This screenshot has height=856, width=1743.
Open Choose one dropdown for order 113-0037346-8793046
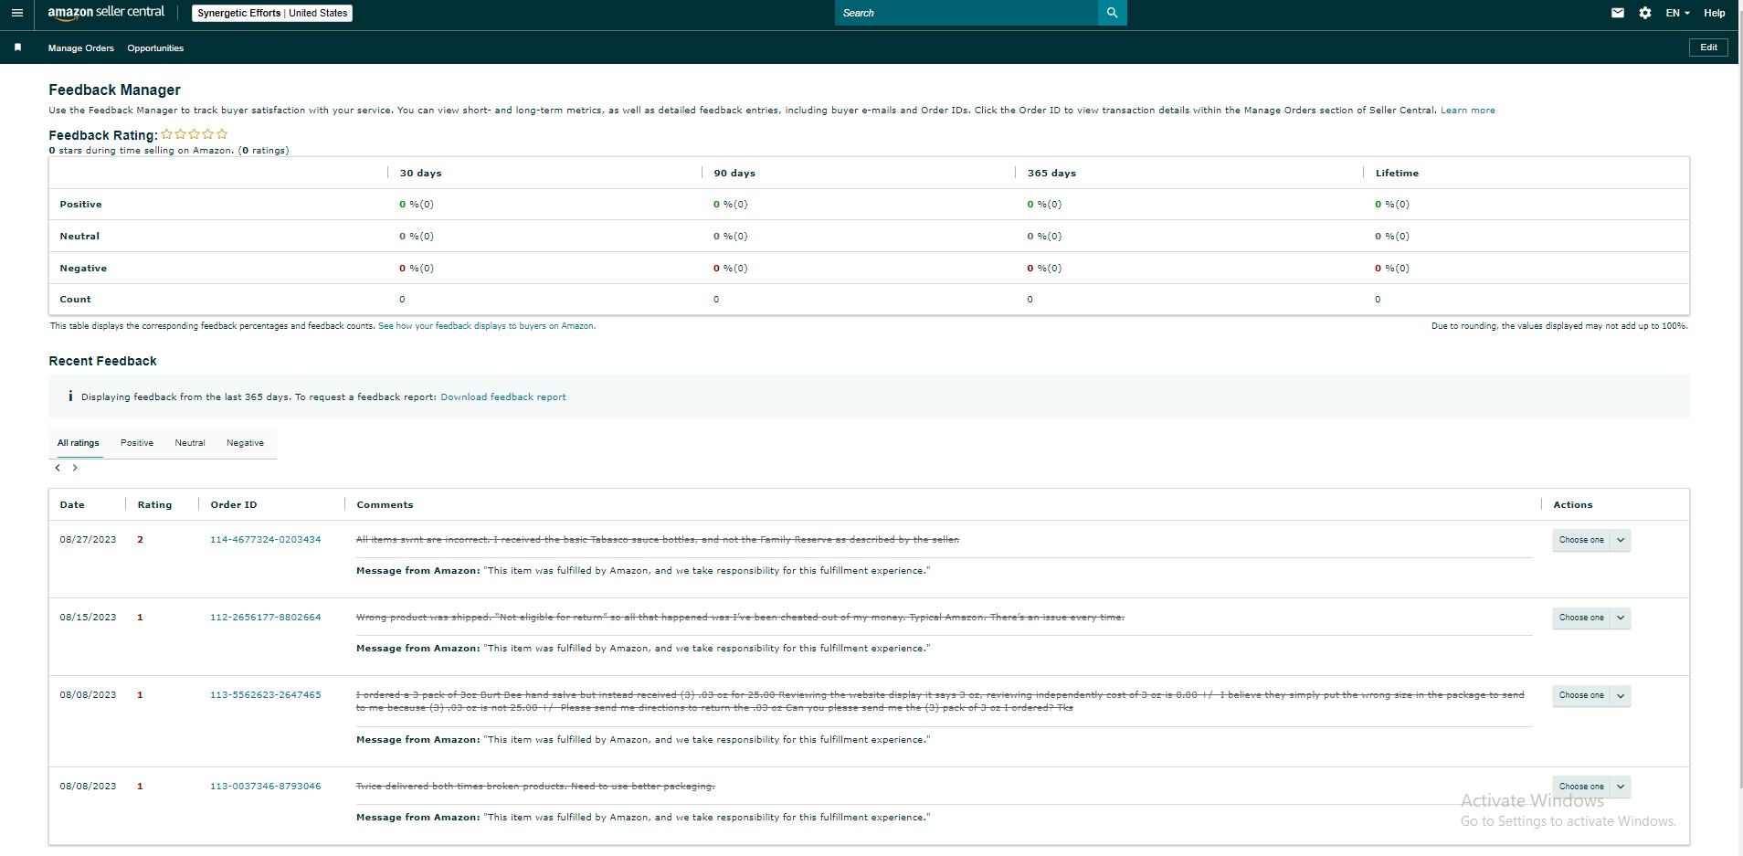coord(1591,787)
